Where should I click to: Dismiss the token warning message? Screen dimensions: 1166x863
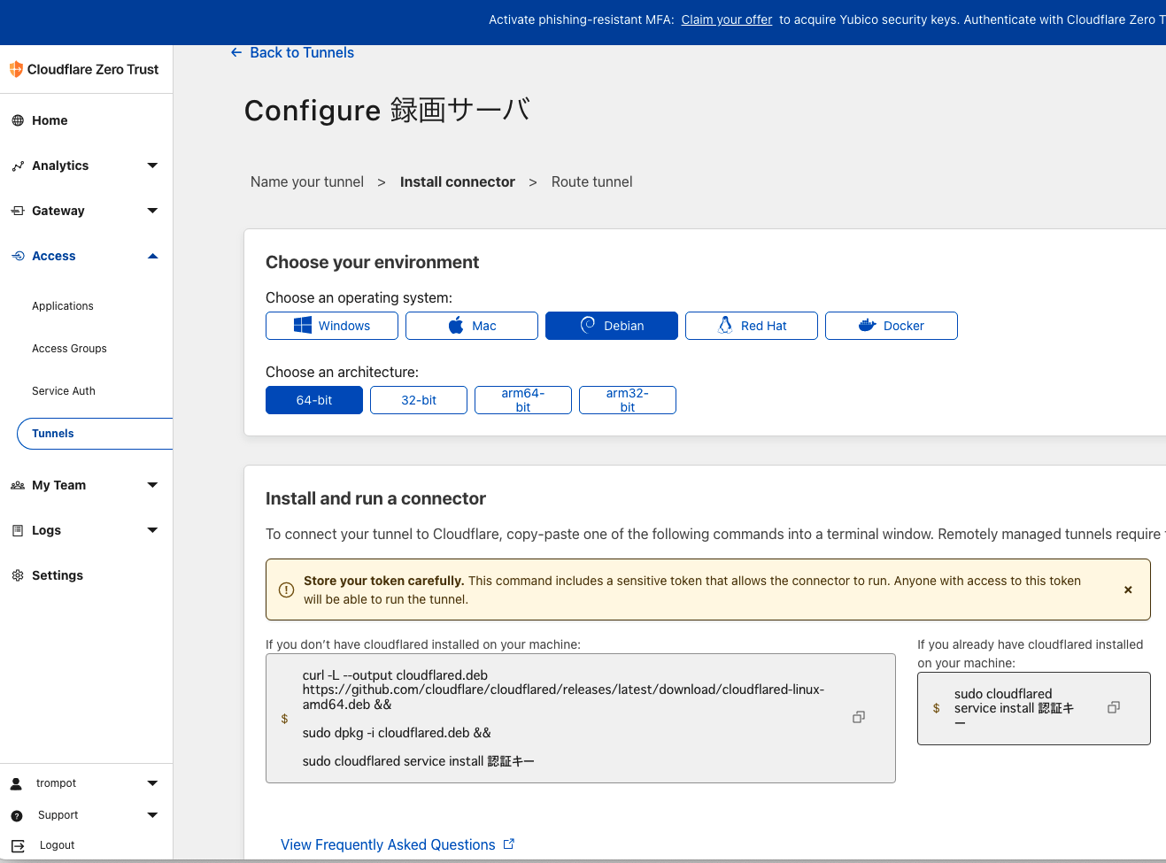1128,589
